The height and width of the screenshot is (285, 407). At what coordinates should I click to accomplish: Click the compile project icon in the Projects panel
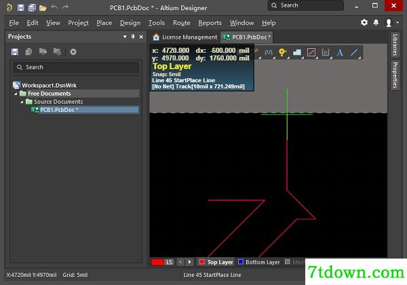pos(28,52)
